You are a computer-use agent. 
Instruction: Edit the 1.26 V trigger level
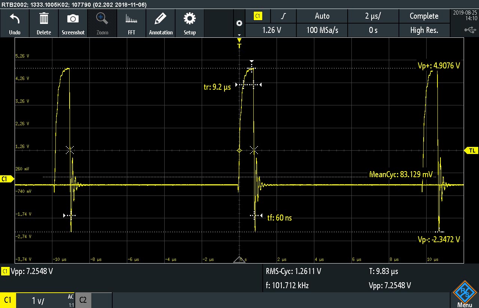pos(271,30)
